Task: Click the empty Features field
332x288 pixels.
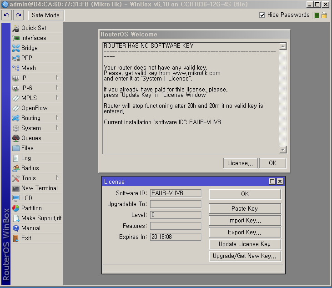Action: pyautogui.click(x=176, y=226)
